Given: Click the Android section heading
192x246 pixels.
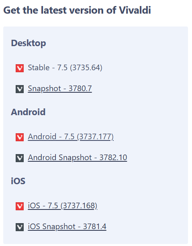Looking at the screenshot, I should 28,112.
